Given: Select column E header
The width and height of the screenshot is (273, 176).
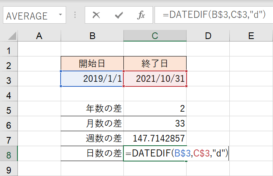Looking at the screenshot, I should tap(251, 36).
